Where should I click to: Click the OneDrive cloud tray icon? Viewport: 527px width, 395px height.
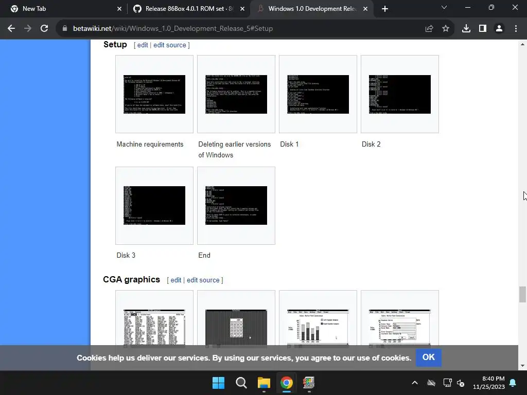point(431,383)
